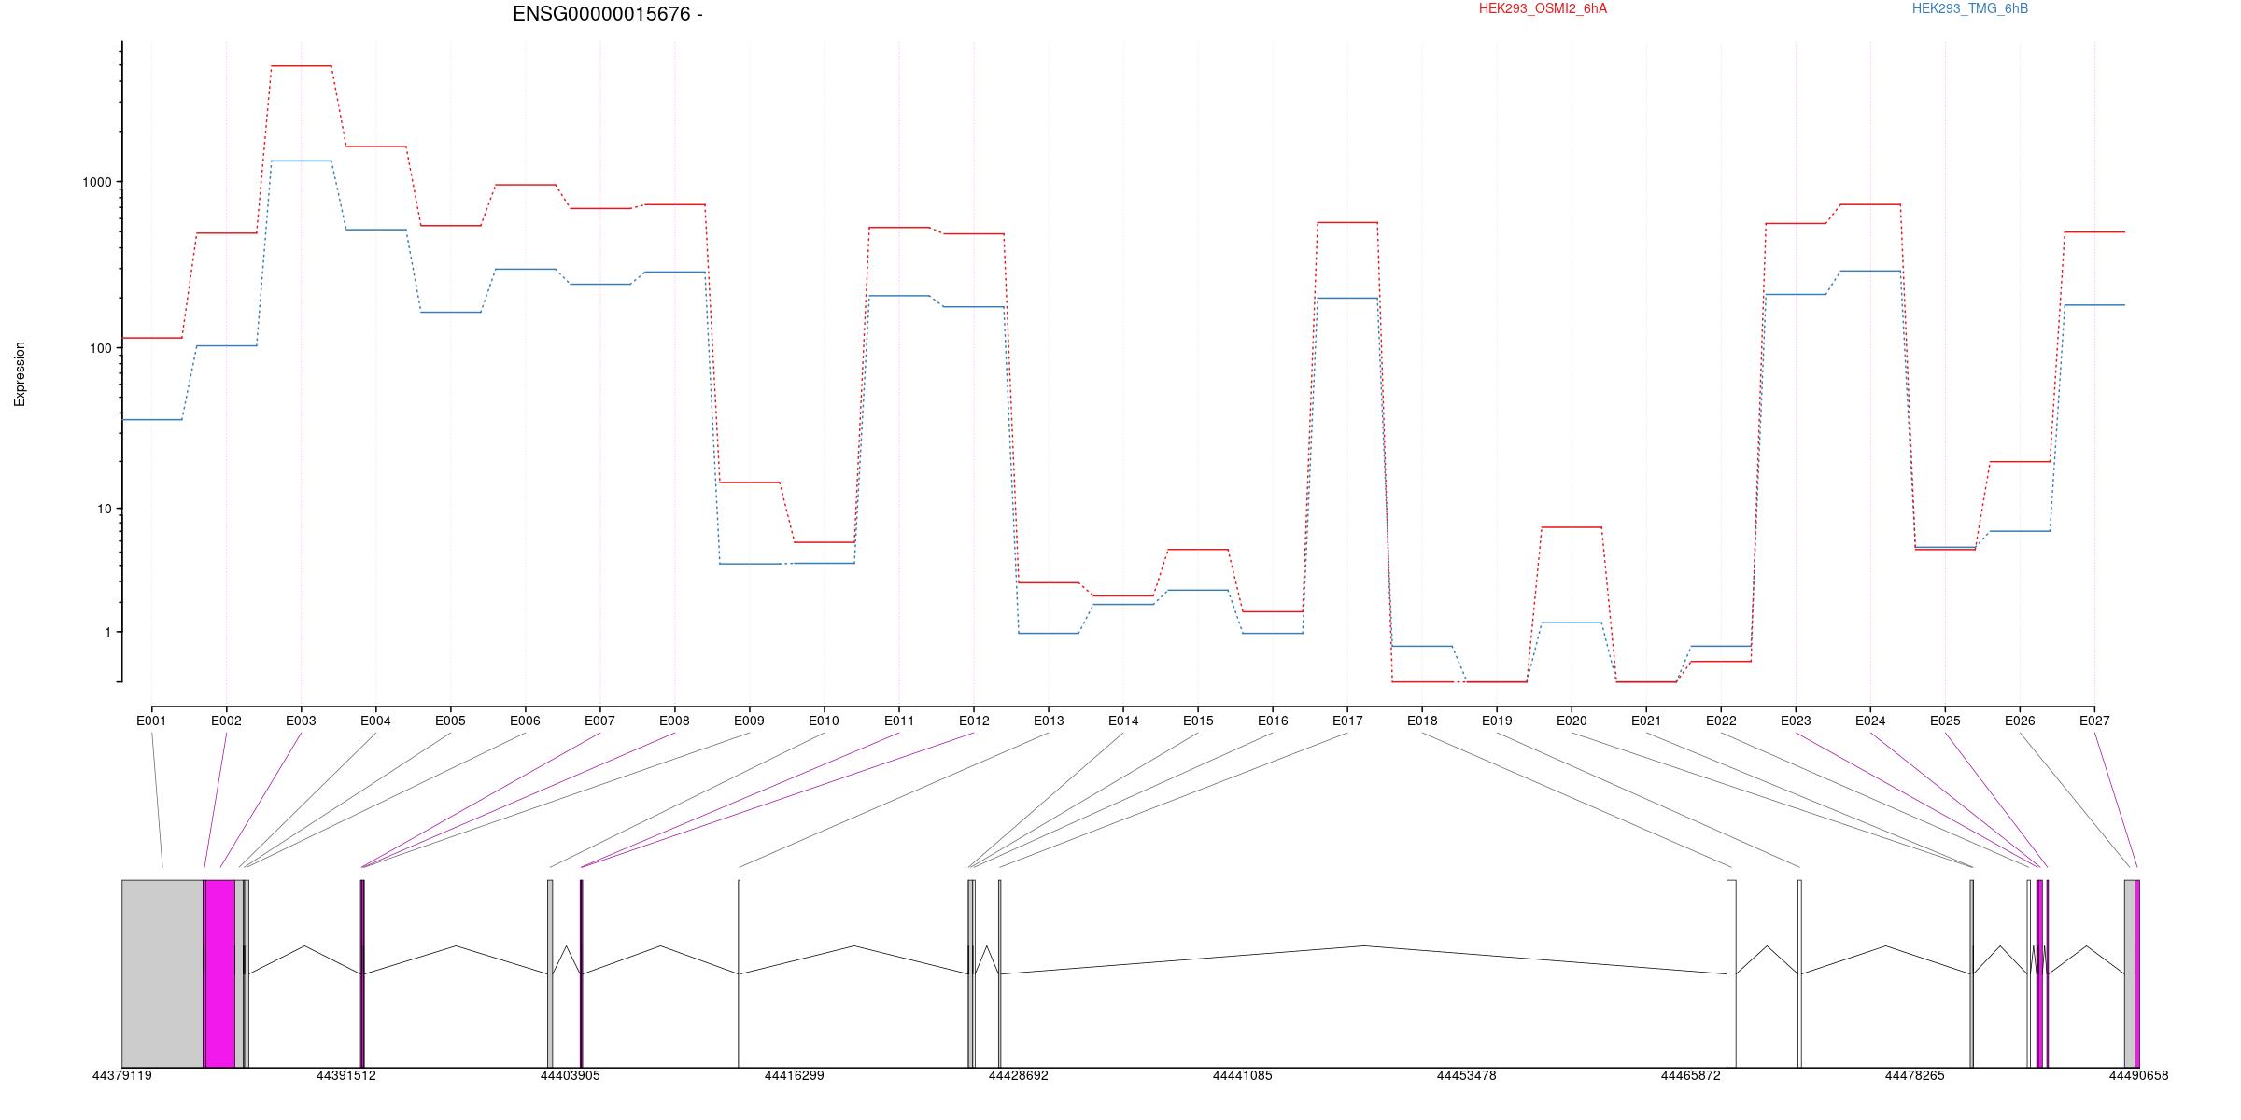This screenshot has width=2241, height=1120.
Task: Click exon label E026
Action: click(2020, 721)
